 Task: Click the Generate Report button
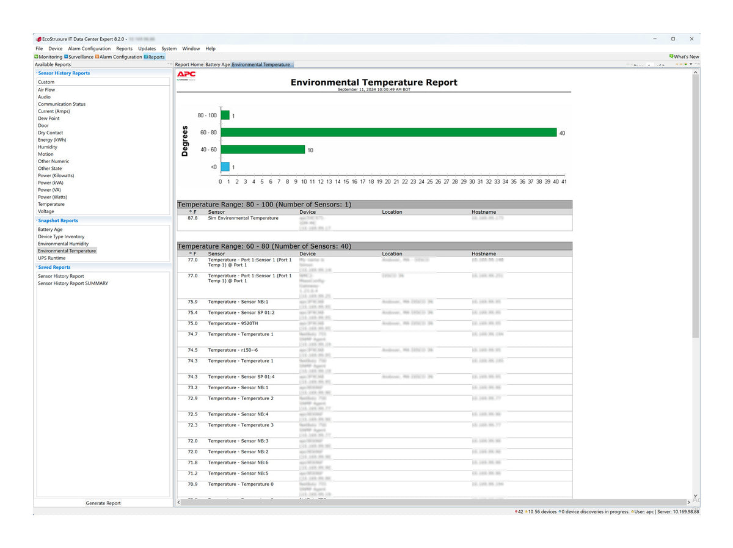tap(103, 503)
